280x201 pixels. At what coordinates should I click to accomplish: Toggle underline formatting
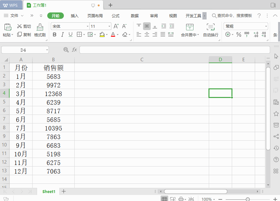[70, 34]
